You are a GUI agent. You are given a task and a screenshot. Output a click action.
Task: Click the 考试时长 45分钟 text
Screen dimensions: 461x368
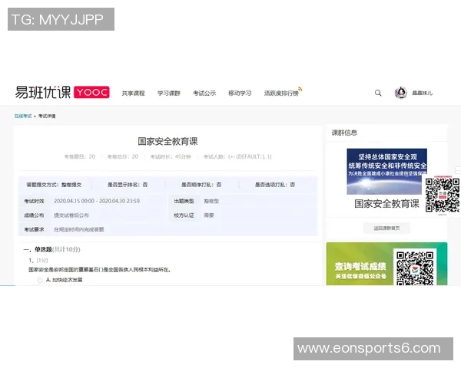point(171,156)
